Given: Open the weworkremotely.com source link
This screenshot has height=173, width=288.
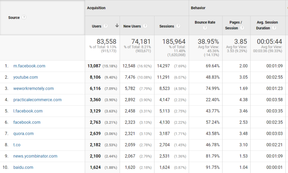Looking at the screenshot, I should (33, 88).
